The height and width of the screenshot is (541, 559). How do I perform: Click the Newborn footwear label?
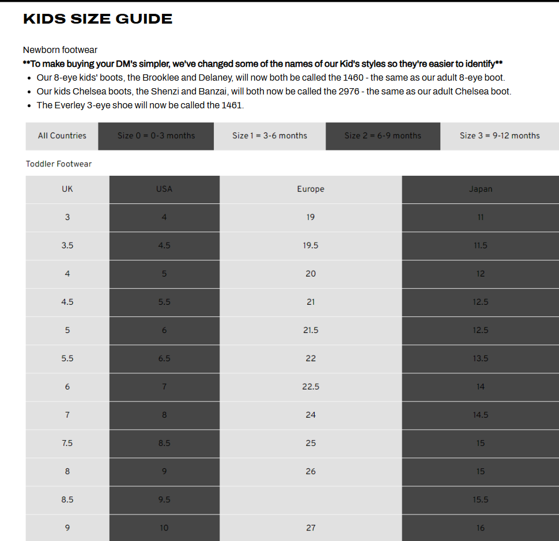coord(60,50)
